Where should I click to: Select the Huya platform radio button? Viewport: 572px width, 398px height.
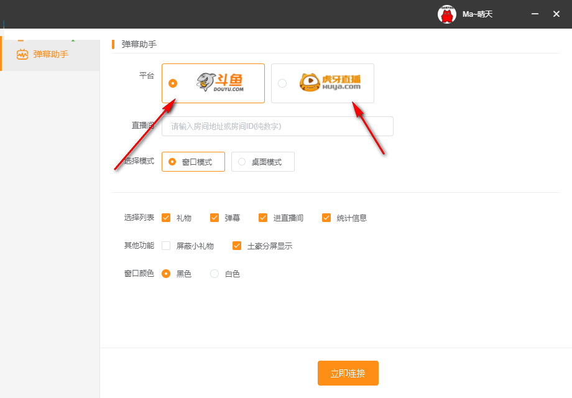[x=282, y=83]
